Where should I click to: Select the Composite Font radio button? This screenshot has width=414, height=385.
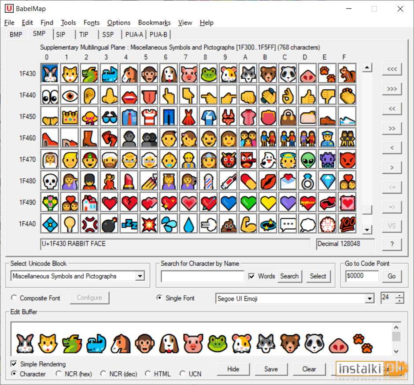[x=14, y=298]
